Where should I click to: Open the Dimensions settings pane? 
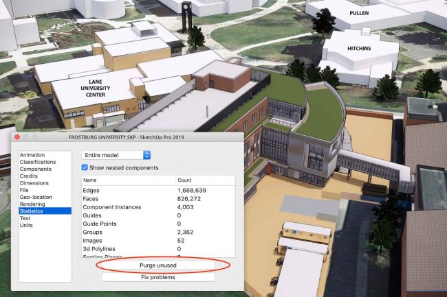[x=35, y=183]
